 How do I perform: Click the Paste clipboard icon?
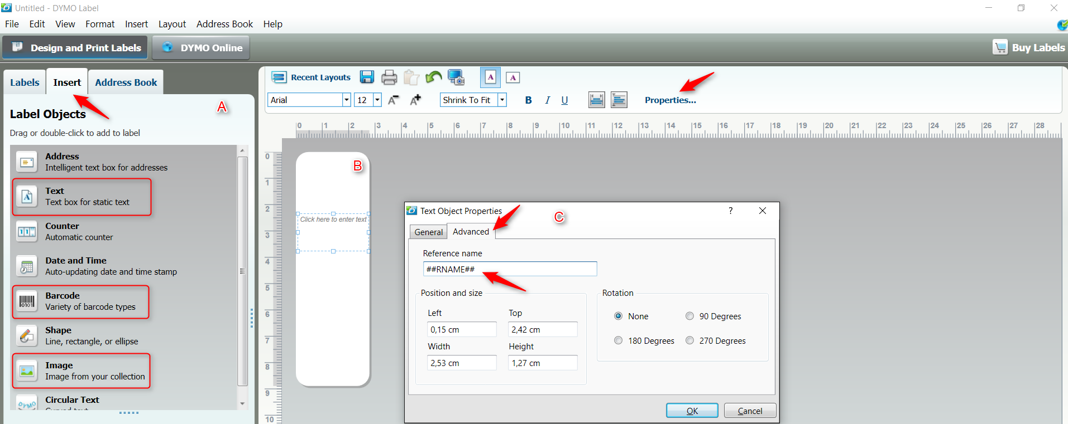point(411,77)
